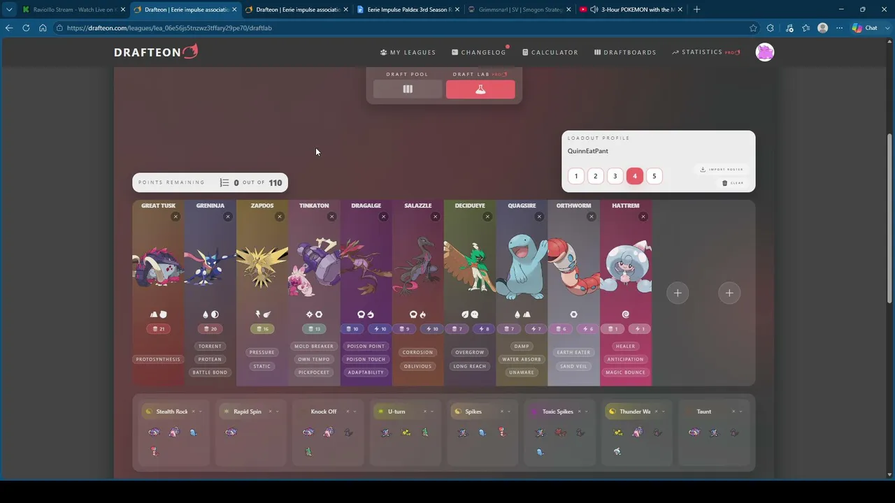This screenshot has width=895, height=503.
Task: Select loadout profile 1
Action: [576, 176]
